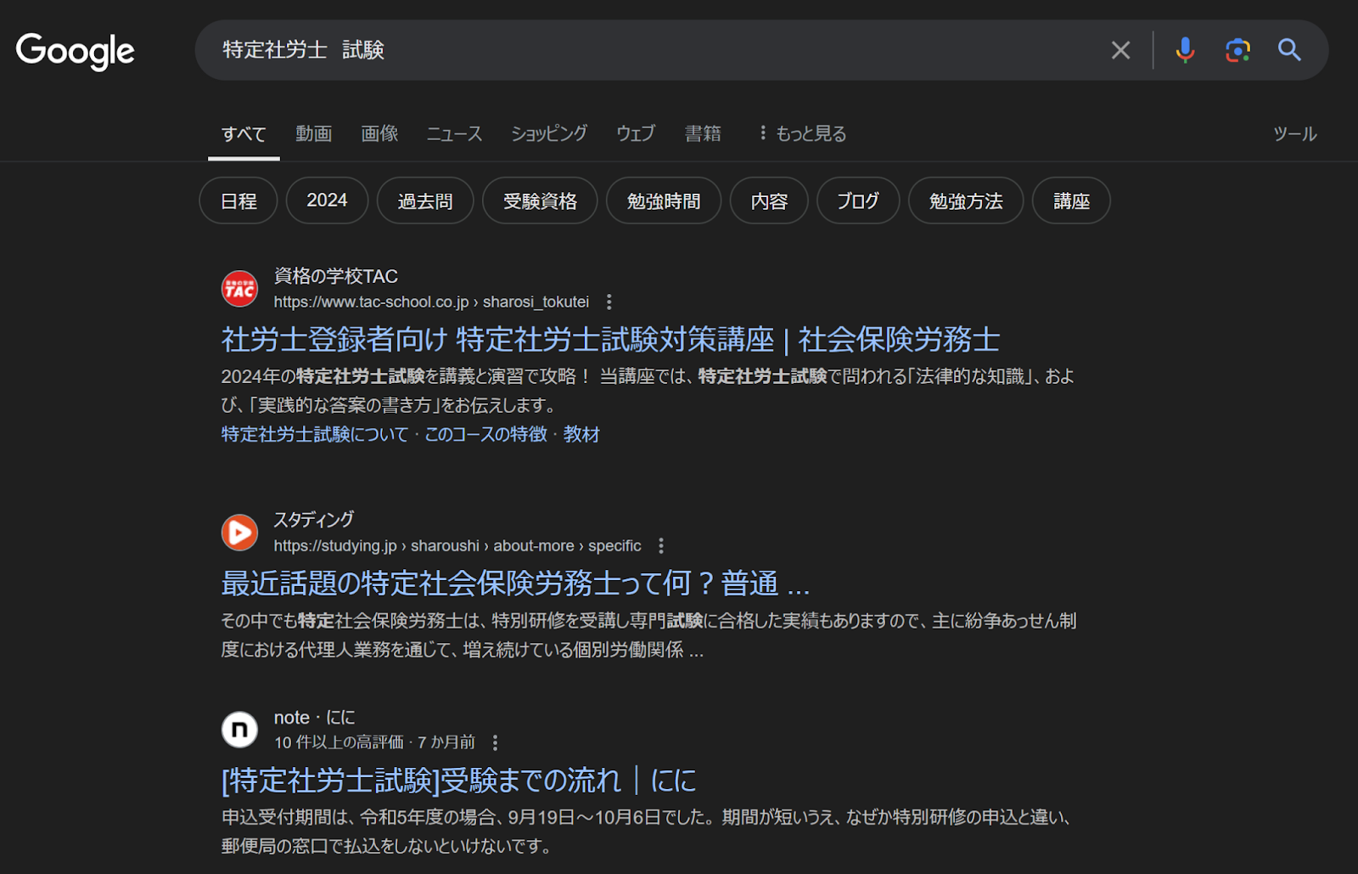1358x874 pixels.
Task: Click the note site favicon
Action: pyautogui.click(x=239, y=730)
